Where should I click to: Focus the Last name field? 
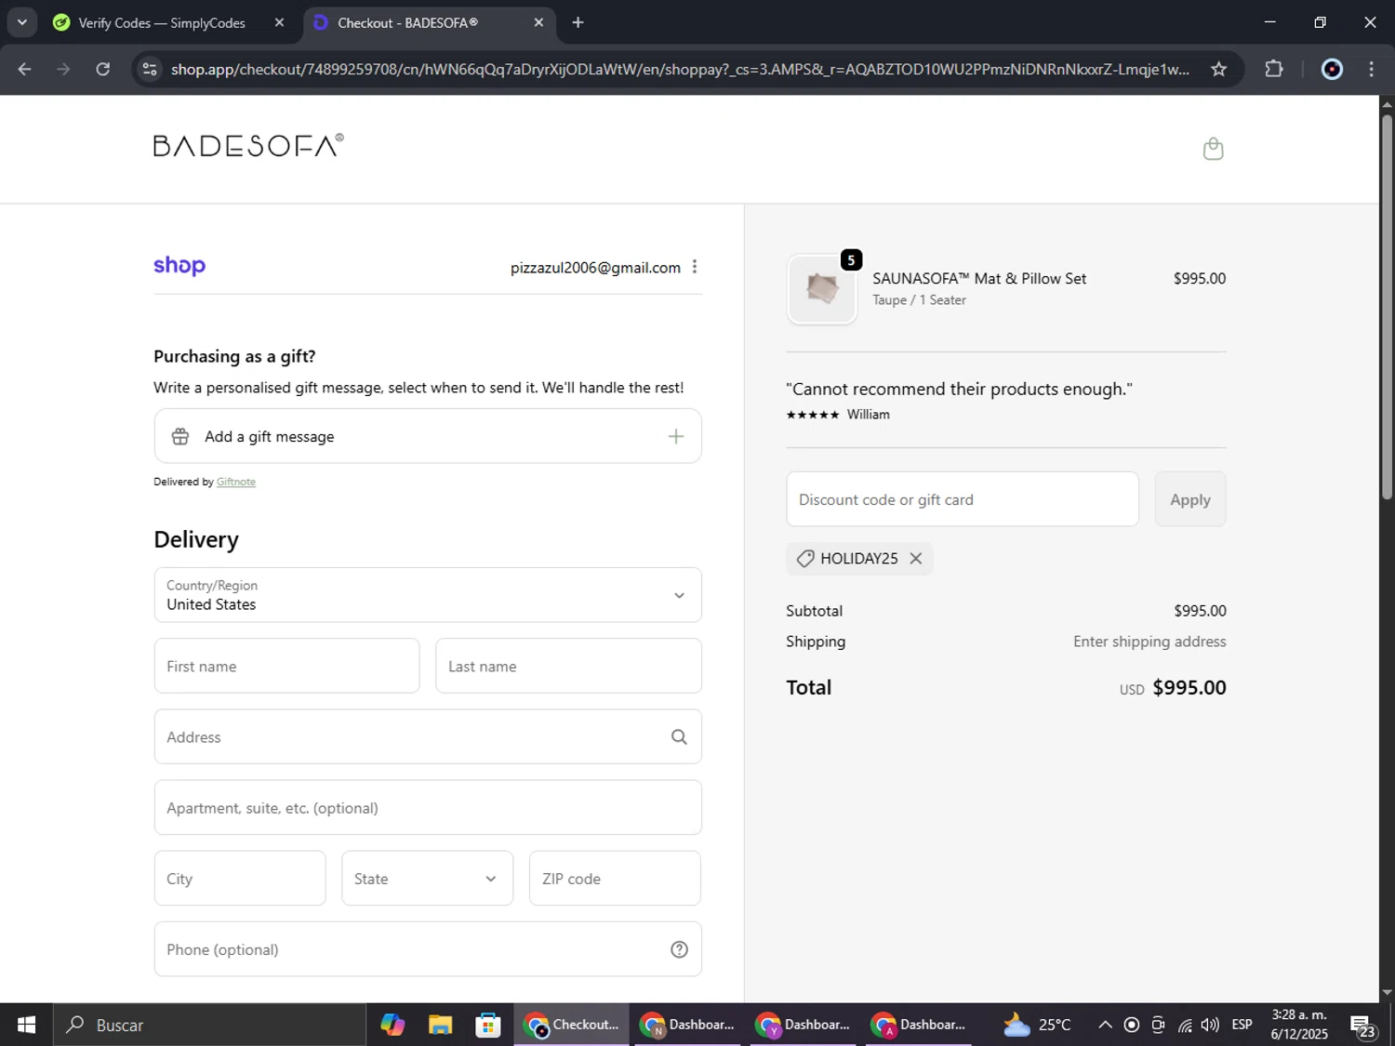(x=568, y=666)
